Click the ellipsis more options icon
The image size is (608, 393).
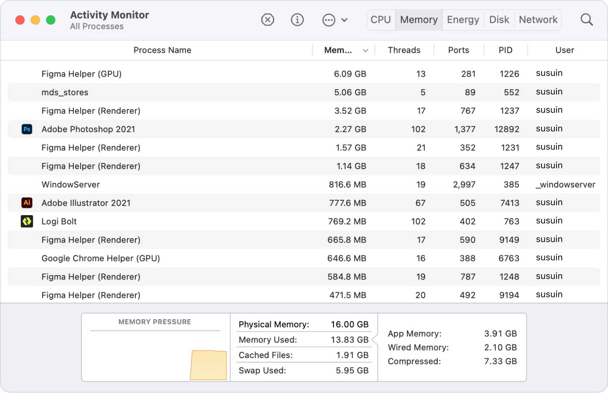click(329, 20)
